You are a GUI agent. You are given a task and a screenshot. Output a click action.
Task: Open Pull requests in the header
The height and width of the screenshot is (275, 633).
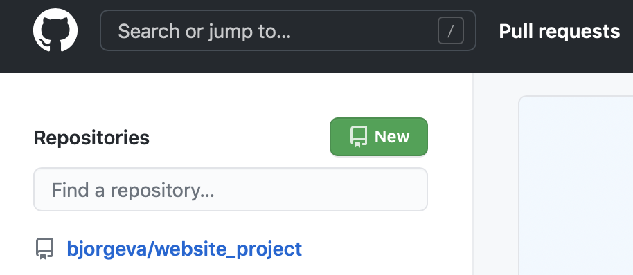pos(559,31)
